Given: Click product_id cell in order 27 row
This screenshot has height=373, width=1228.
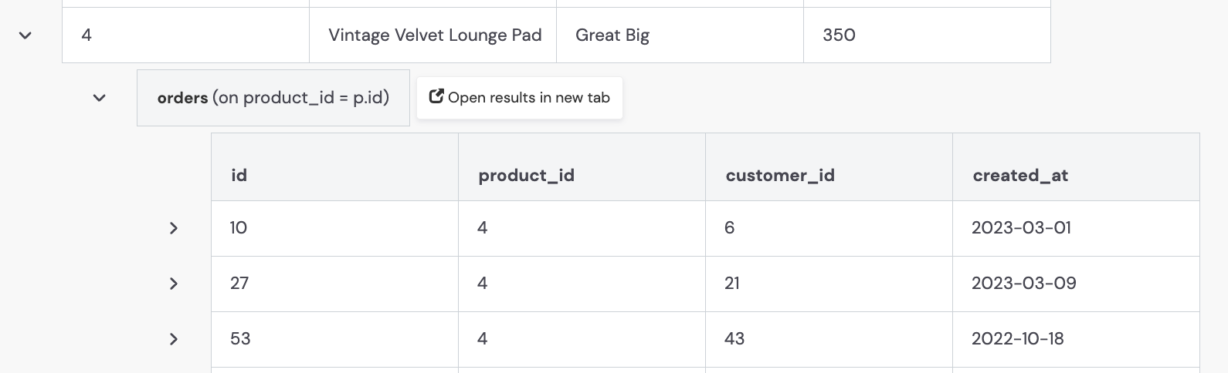Looking at the screenshot, I should [582, 284].
